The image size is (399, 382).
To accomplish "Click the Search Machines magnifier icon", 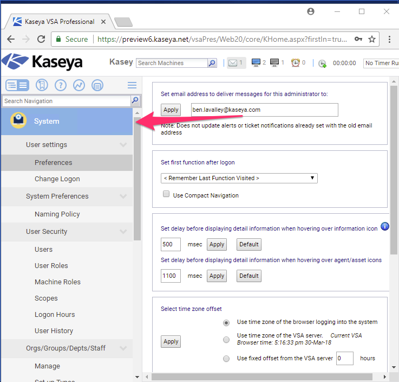I will (212, 63).
